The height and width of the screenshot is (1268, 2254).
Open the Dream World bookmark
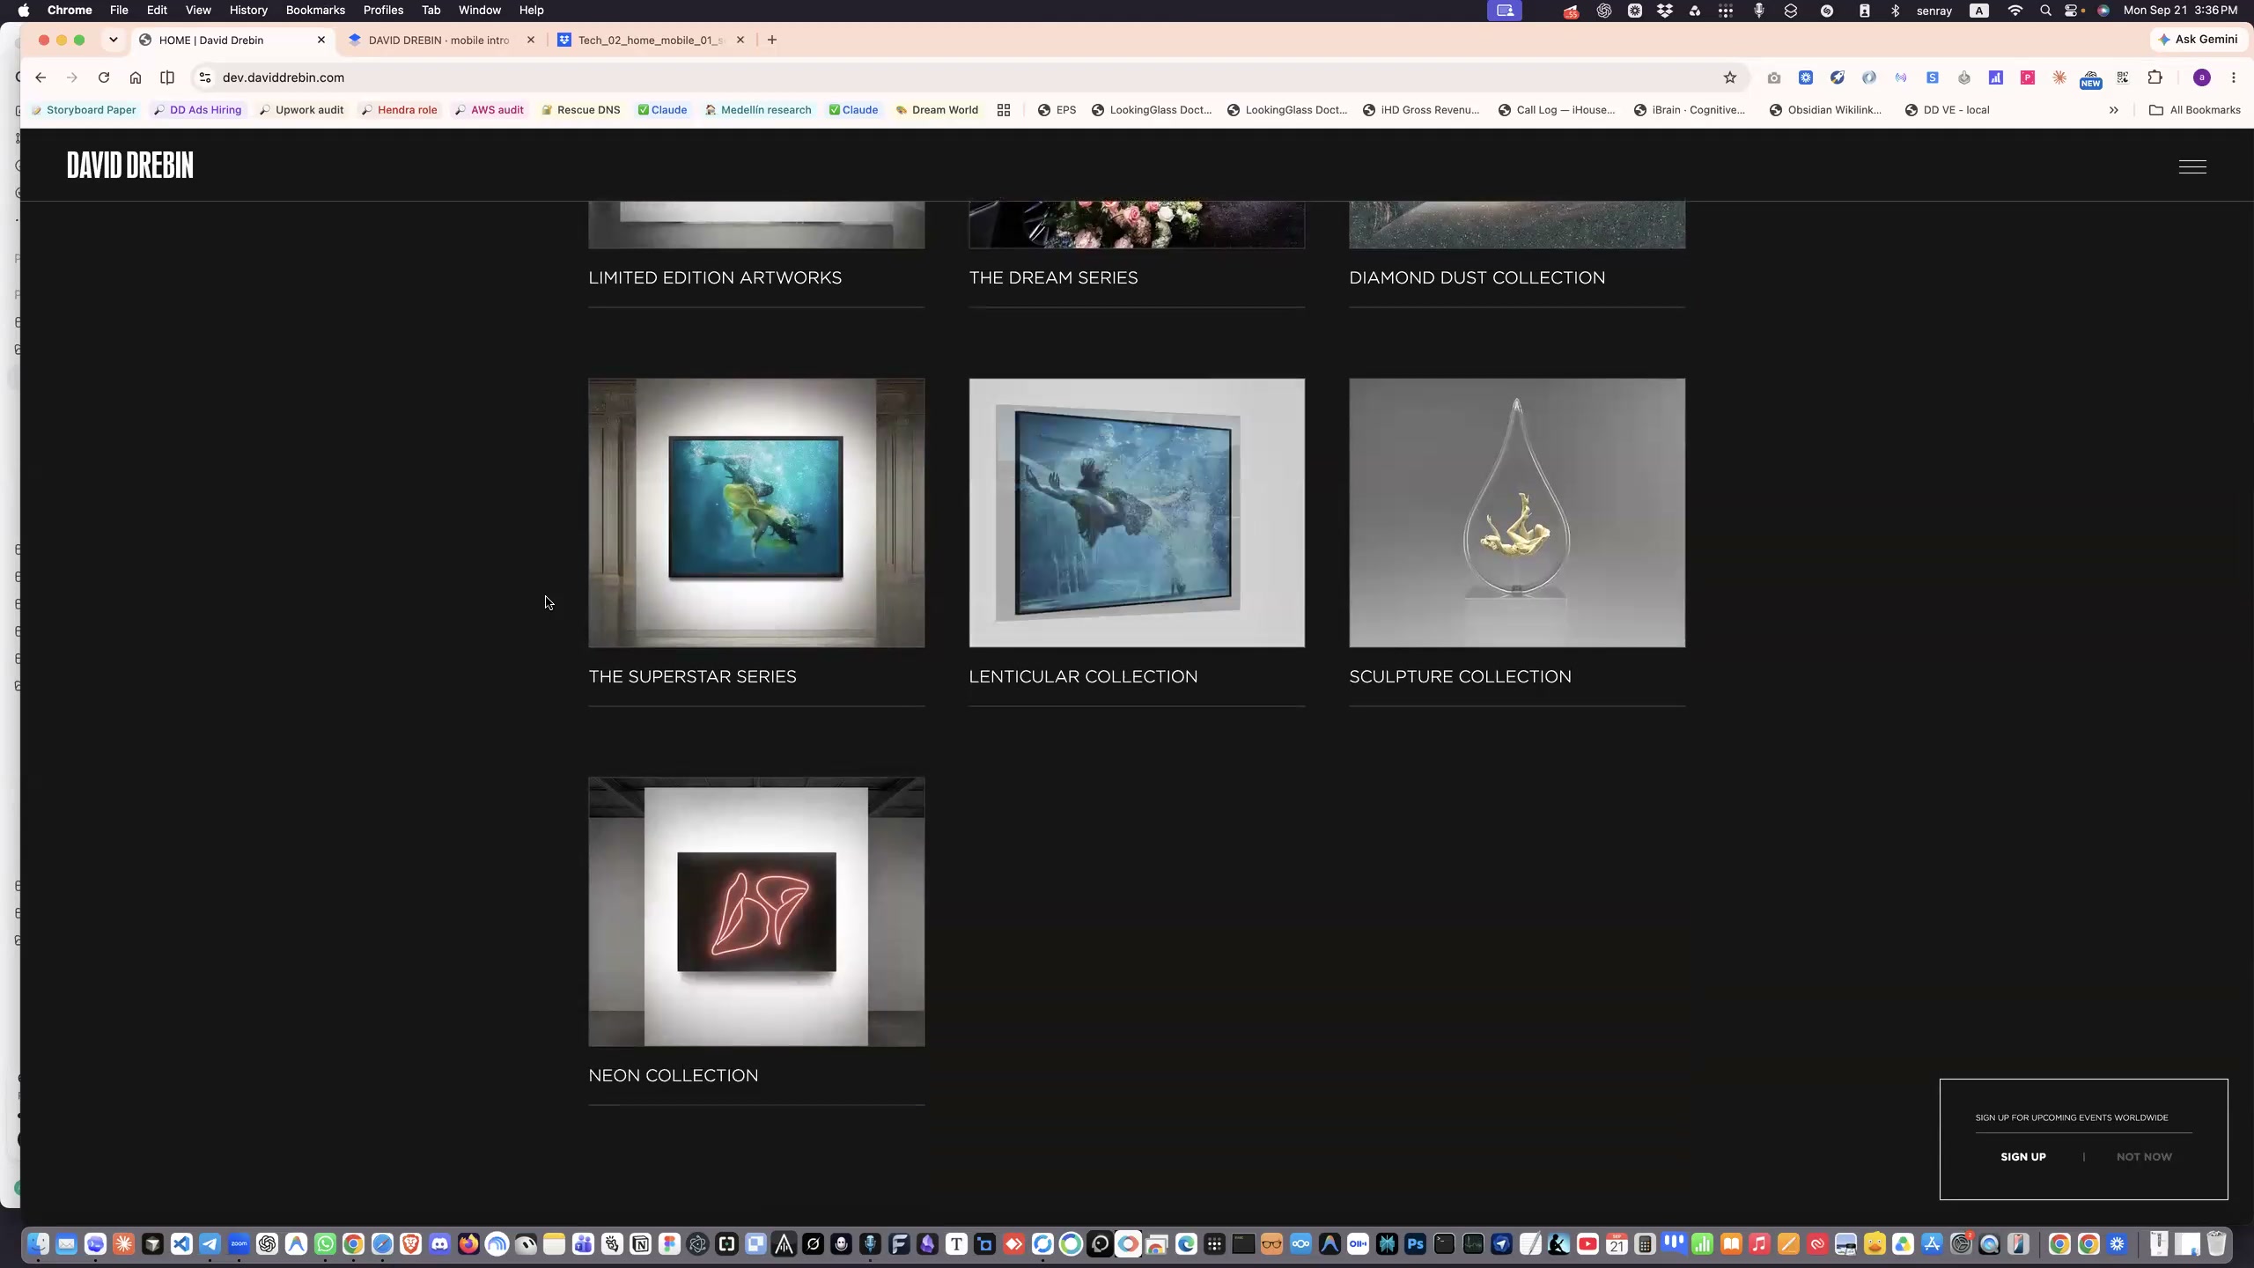(x=937, y=110)
